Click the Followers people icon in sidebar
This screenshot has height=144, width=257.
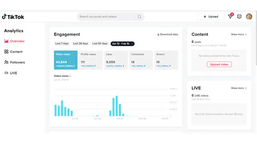(6, 62)
